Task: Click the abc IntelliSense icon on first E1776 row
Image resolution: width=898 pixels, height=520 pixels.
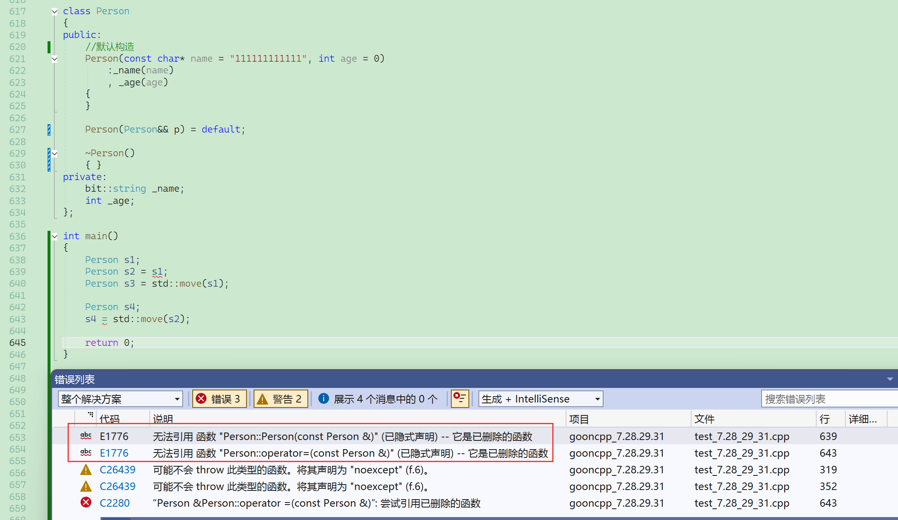Action: [86, 436]
